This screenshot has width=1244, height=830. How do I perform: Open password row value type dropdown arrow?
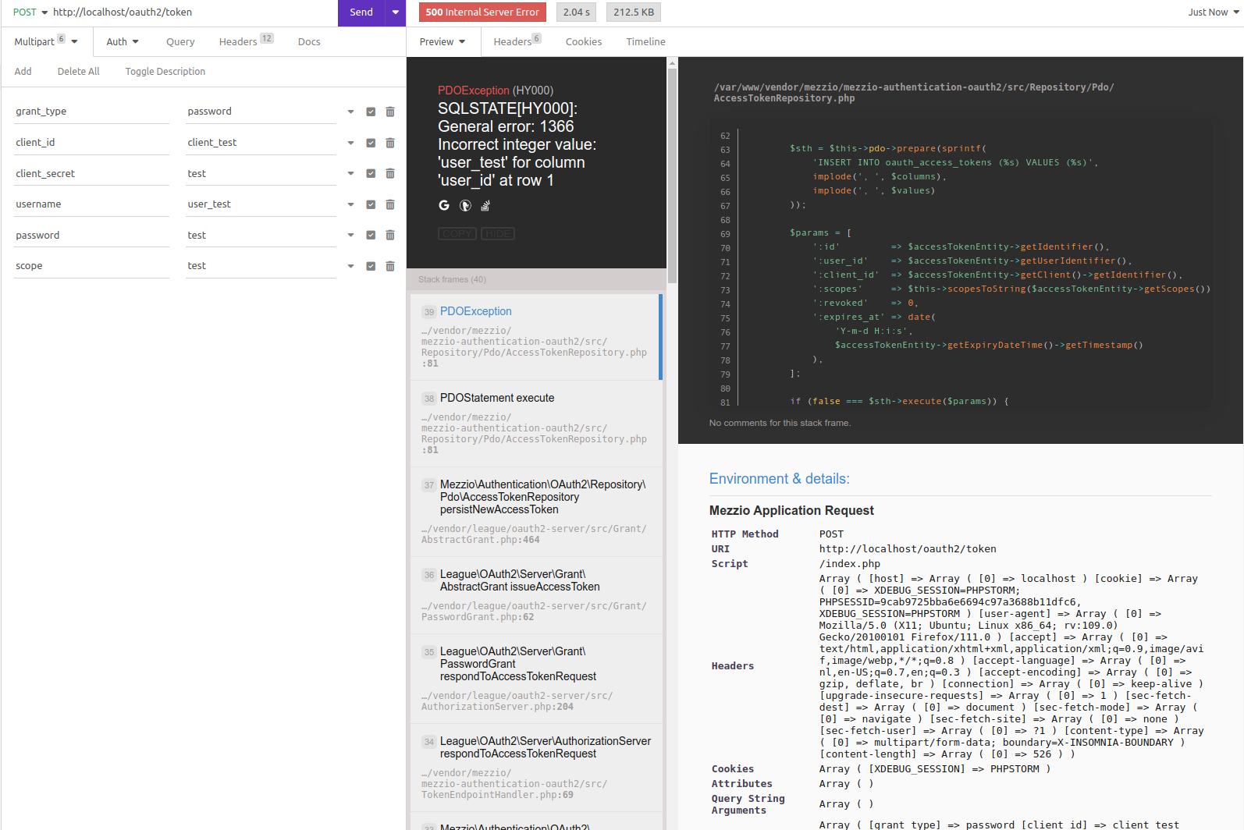click(350, 235)
